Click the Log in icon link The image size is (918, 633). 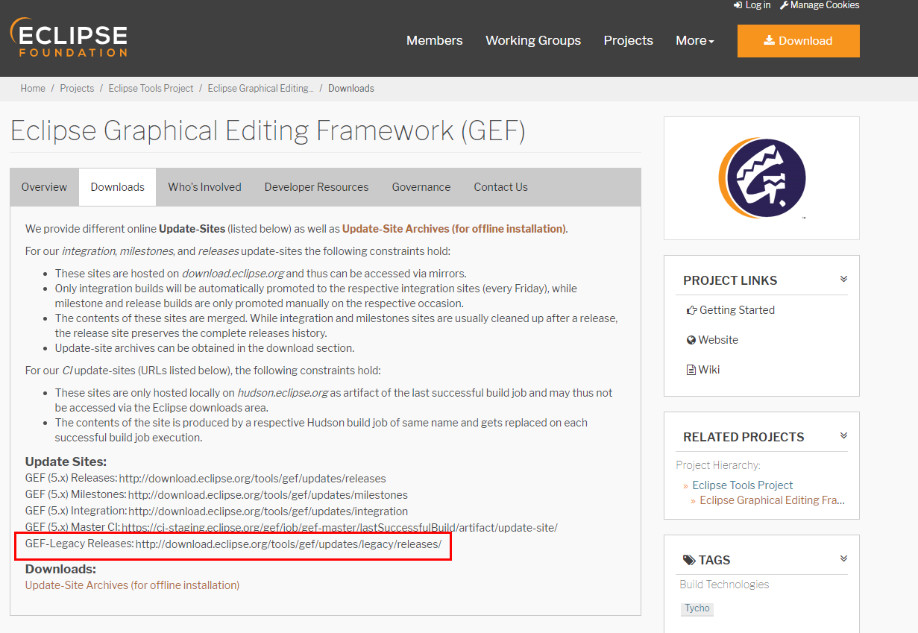(x=738, y=5)
